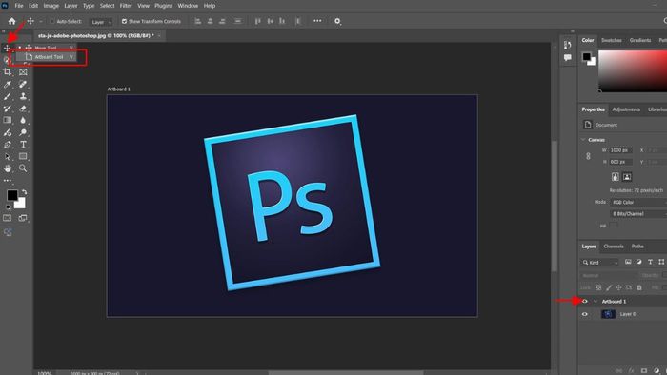Swap foreground and background colors
The height and width of the screenshot is (375, 667).
[24, 192]
